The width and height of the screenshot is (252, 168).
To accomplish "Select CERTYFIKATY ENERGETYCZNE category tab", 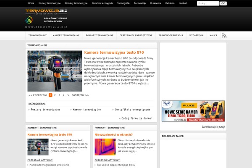I will pyautogui.click(x=136, y=35).
